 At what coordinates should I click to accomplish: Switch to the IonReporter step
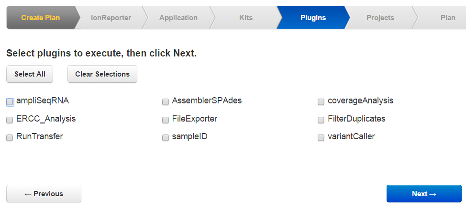point(111,18)
